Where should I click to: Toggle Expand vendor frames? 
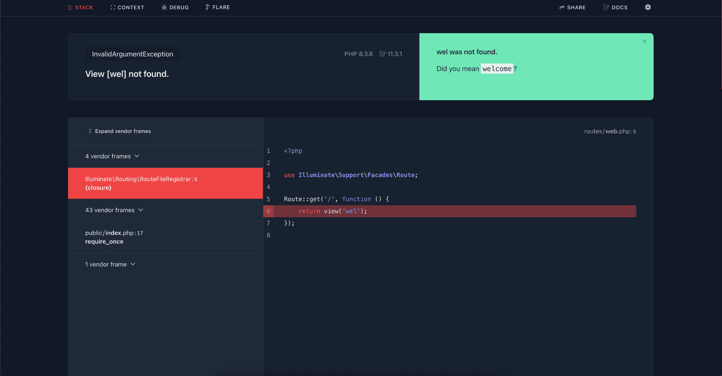(123, 131)
